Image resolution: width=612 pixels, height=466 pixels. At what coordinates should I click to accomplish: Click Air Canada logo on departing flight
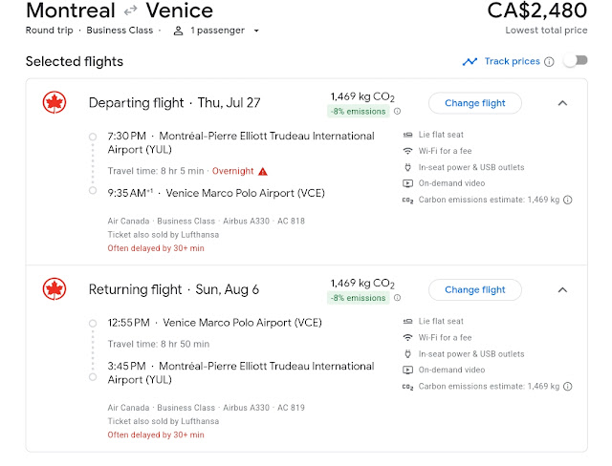[55, 102]
